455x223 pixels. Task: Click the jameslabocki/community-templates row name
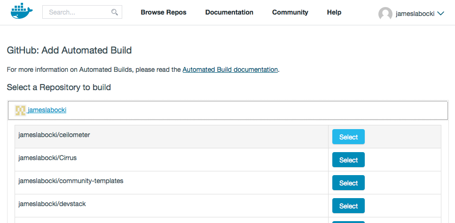(71, 181)
